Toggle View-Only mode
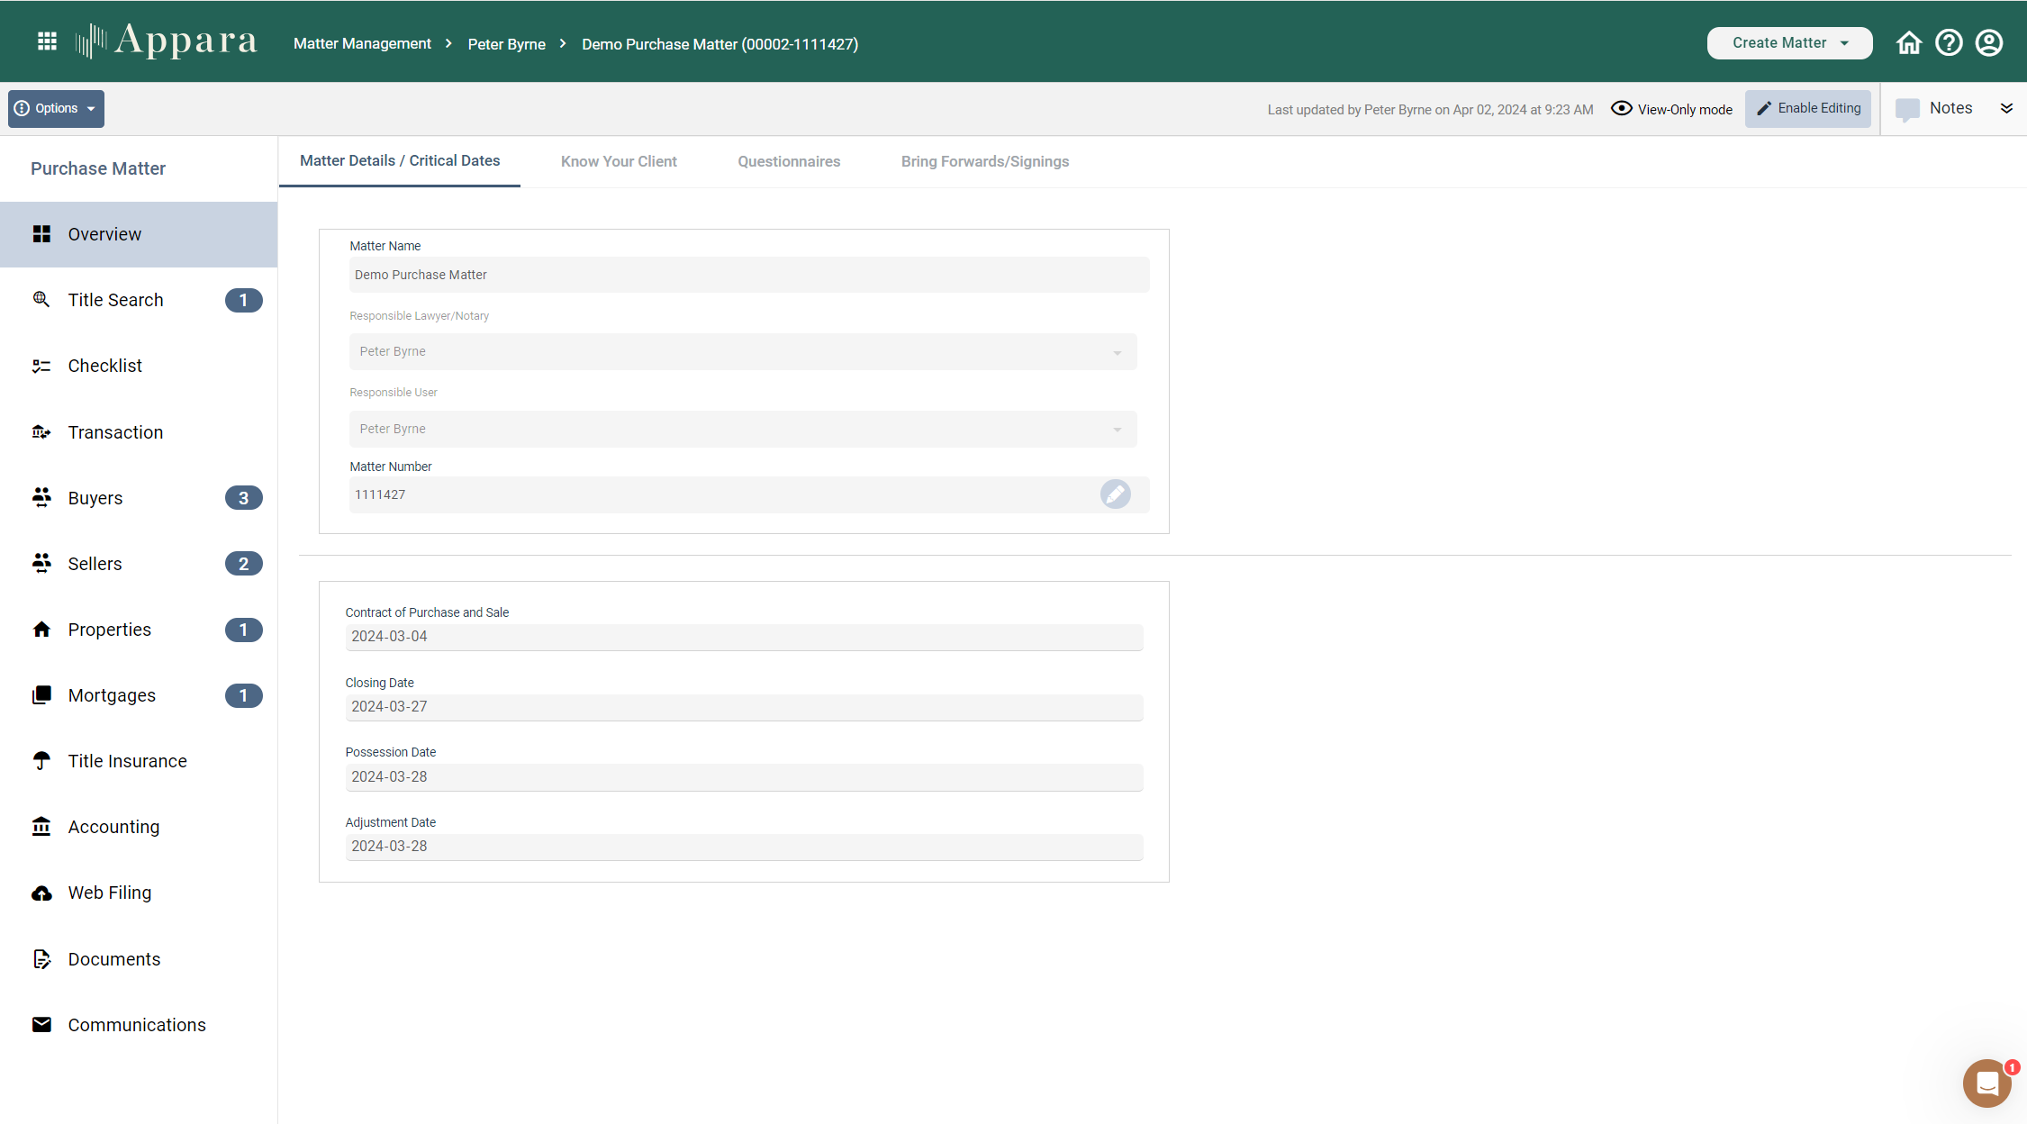This screenshot has width=2027, height=1124. [1671, 108]
